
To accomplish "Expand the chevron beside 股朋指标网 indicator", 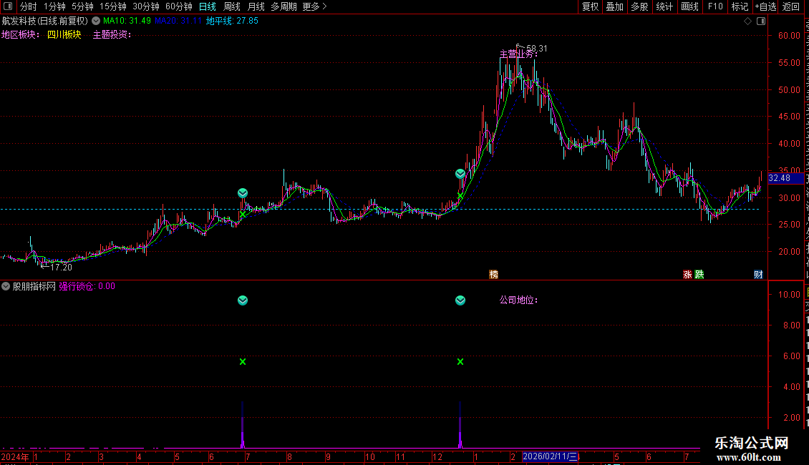I will (x=6, y=286).
